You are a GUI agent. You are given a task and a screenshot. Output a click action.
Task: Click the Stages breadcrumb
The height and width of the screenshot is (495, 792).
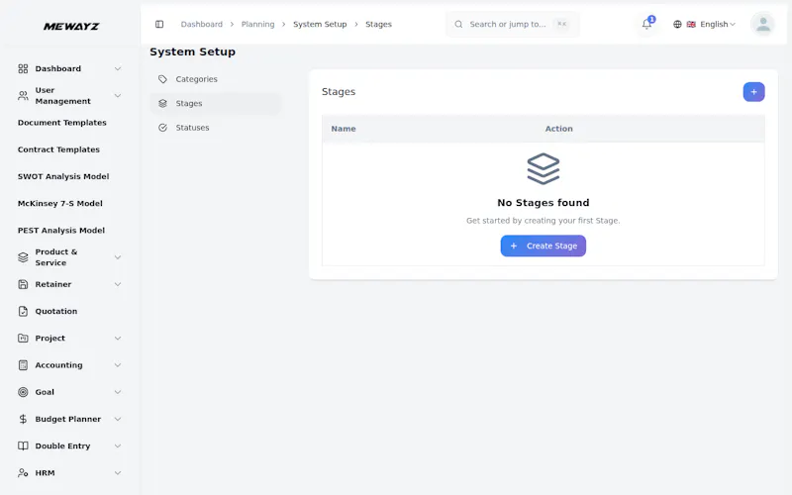[378, 24]
